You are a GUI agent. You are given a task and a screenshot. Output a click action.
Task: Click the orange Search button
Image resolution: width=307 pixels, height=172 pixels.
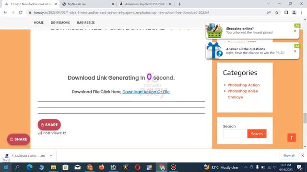click(257, 134)
